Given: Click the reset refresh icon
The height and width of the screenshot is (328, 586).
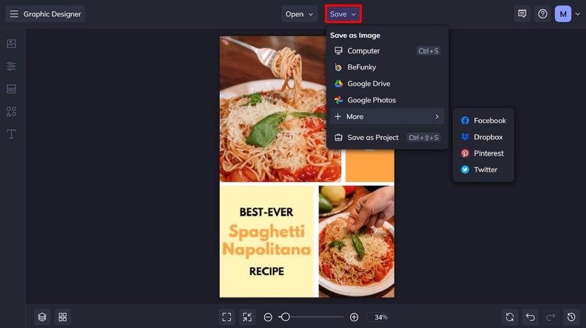Looking at the screenshot, I should tap(510, 317).
